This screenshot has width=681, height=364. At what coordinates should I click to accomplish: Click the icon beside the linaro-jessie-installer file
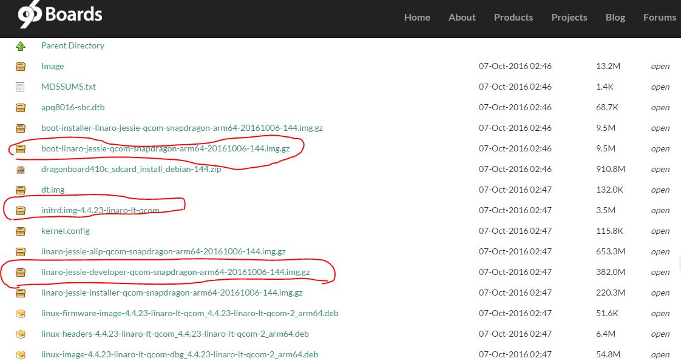pos(21,293)
